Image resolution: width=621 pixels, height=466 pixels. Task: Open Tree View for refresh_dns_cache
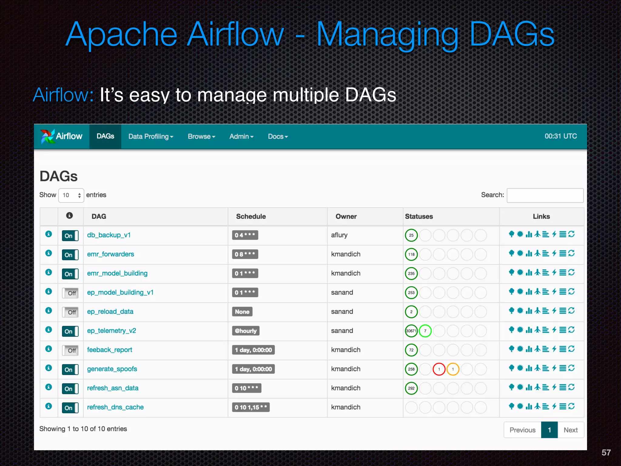(x=512, y=406)
